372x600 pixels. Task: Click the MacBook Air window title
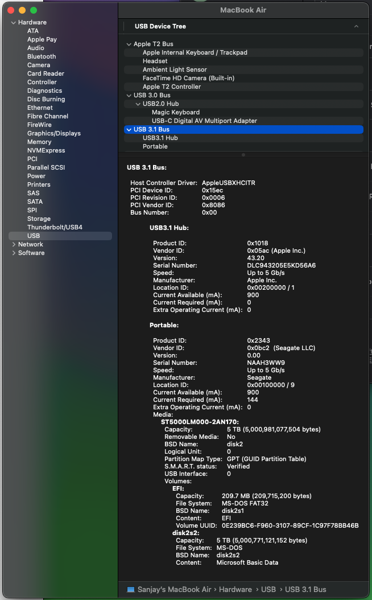[x=243, y=10]
